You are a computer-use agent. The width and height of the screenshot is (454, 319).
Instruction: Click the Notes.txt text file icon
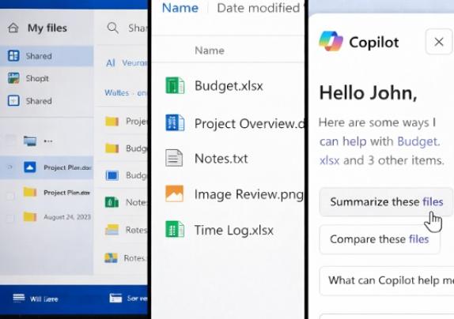coord(174,158)
